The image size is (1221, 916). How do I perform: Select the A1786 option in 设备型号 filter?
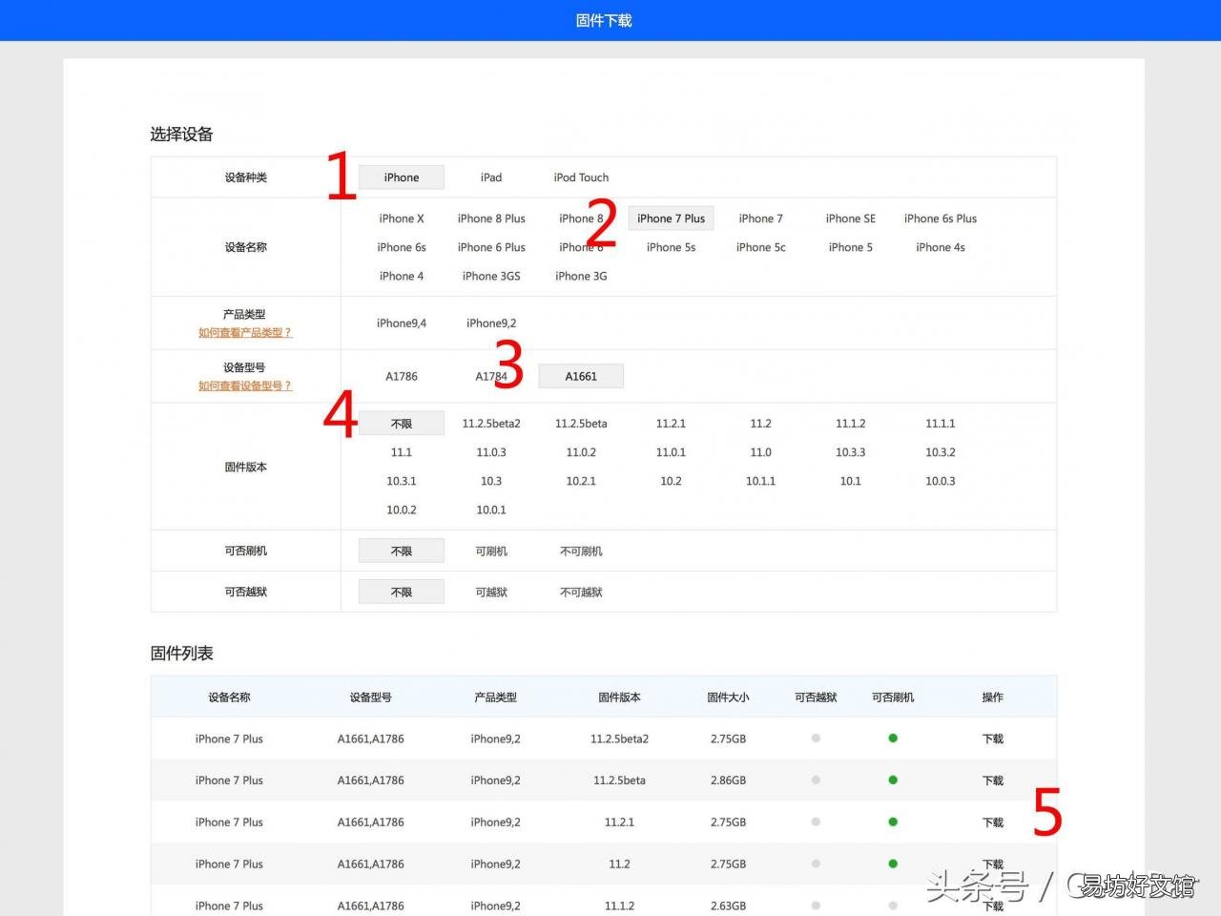coord(402,377)
